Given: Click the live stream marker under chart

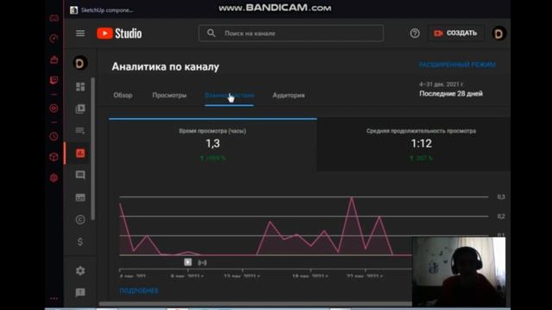Looking at the screenshot, I should 202,263.
